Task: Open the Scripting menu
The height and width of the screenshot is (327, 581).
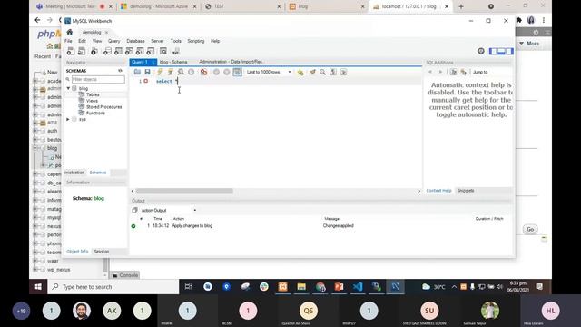Action: [196, 41]
